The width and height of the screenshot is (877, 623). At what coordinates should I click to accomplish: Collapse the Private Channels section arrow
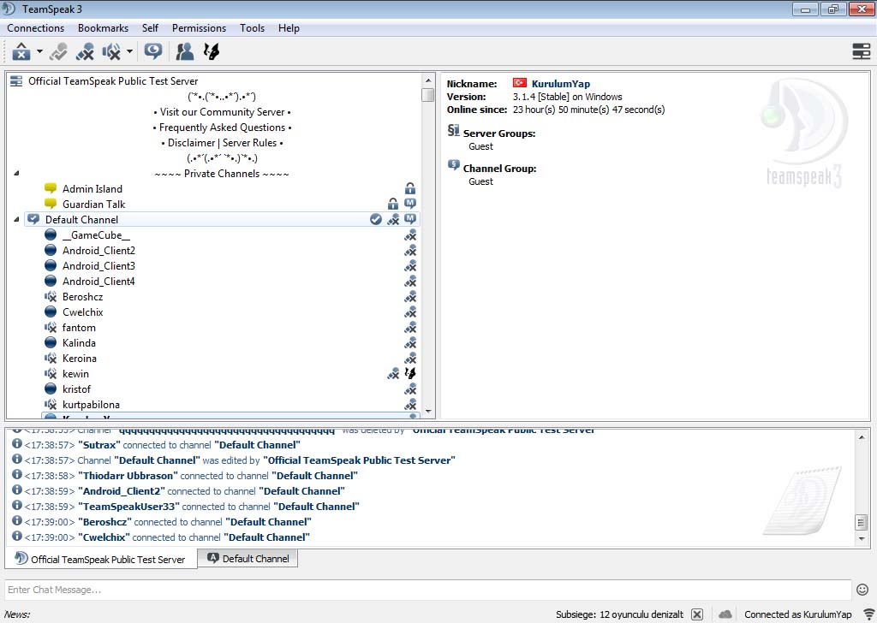pos(16,173)
